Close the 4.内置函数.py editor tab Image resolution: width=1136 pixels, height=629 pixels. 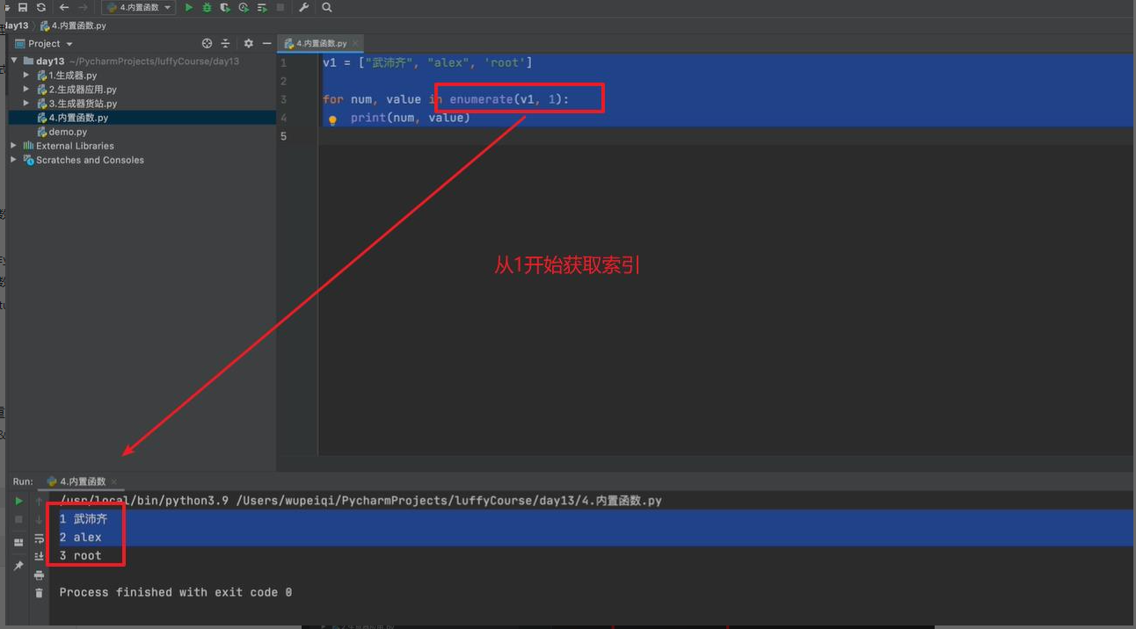[x=355, y=43]
